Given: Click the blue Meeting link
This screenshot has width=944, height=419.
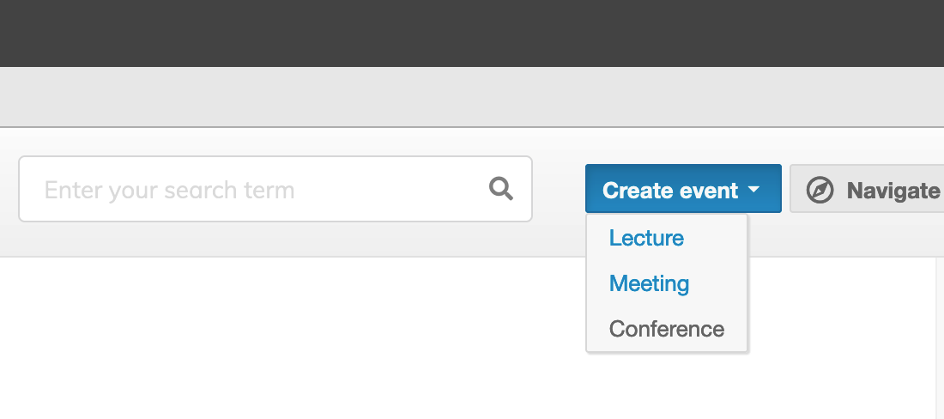Looking at the screenshot, I should (x=649, y=283).
